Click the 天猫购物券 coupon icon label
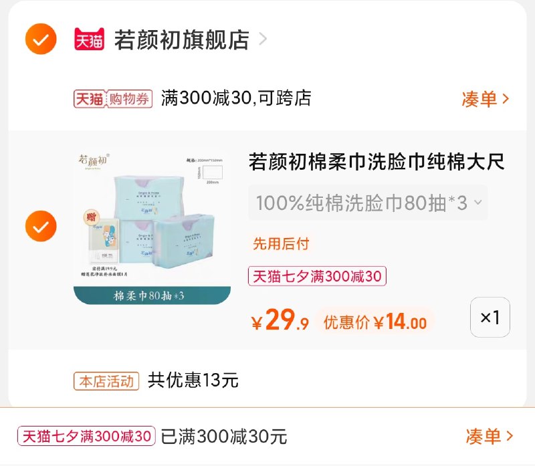Screen dimensions: 535x466 [112, 97]
